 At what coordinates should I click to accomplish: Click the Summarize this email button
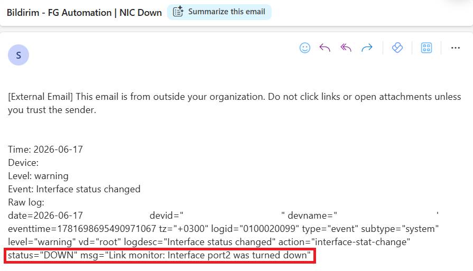[219, 12]
